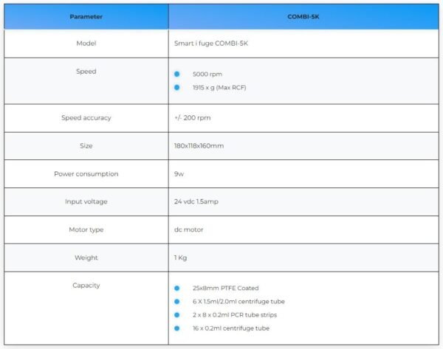The image size is (443, 349).
Task: Click the Power consumption label
Action: click(86, 174)
